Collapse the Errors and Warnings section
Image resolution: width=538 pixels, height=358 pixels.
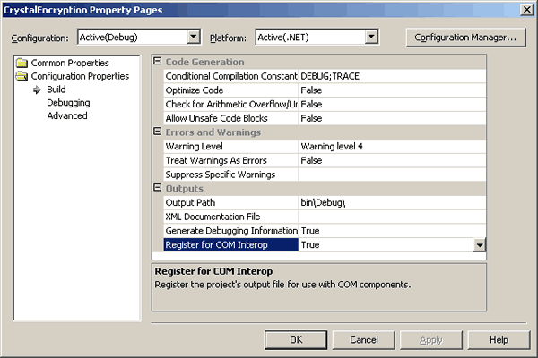(x=158, y=132)
